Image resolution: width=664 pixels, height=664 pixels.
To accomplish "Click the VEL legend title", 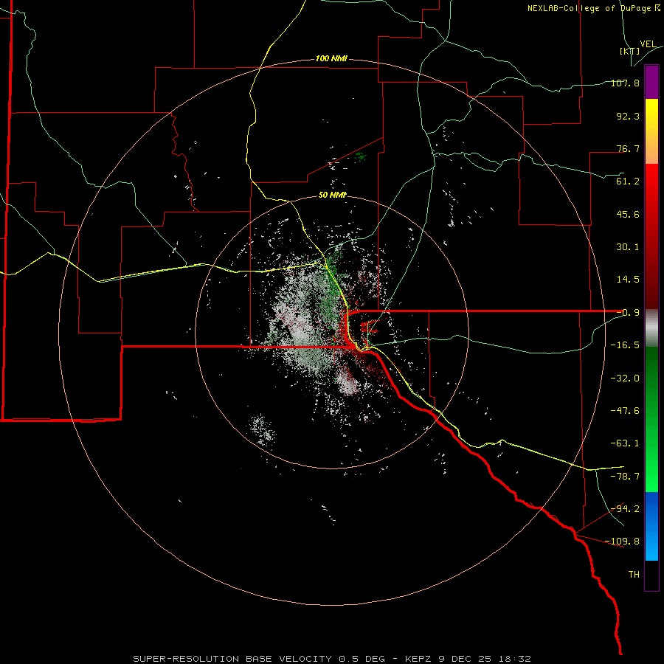I will [648, 44].
